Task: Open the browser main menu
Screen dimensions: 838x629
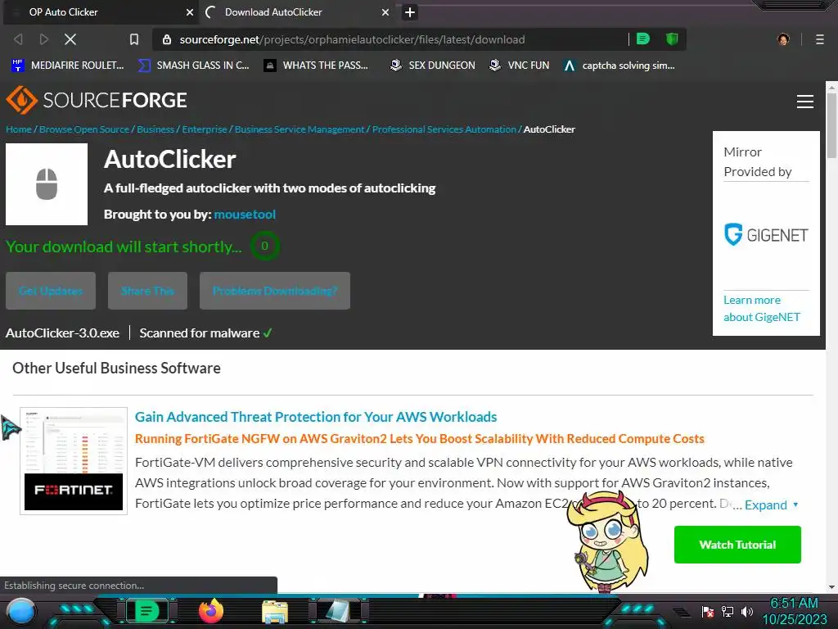Action: (x=820, y=39)
